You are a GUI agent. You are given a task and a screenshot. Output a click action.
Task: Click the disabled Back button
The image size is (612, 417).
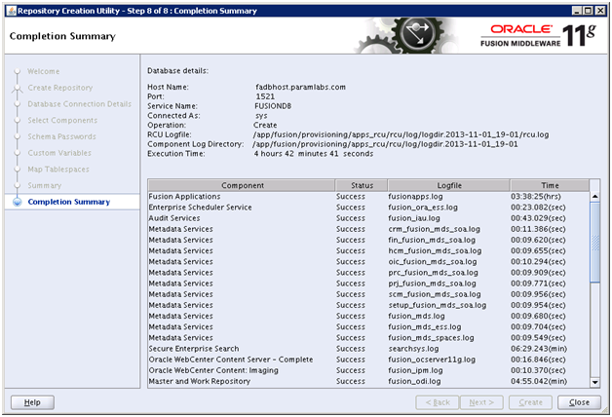[438, 402]
